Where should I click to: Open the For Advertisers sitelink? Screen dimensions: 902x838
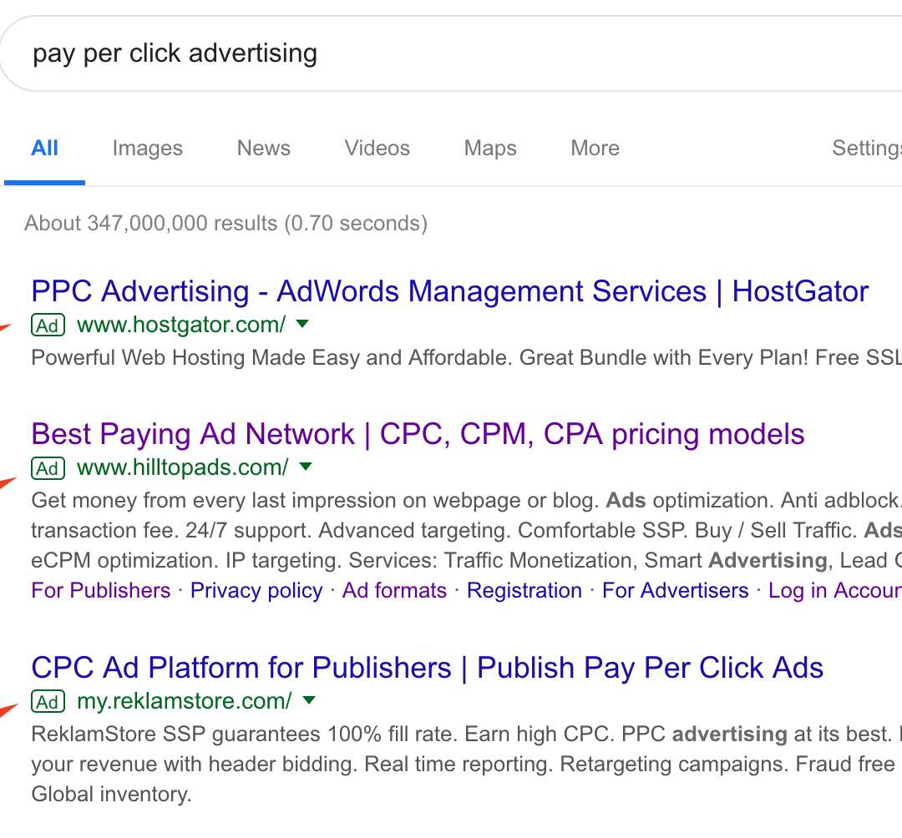pyautogui.click(x=676, y=590)
